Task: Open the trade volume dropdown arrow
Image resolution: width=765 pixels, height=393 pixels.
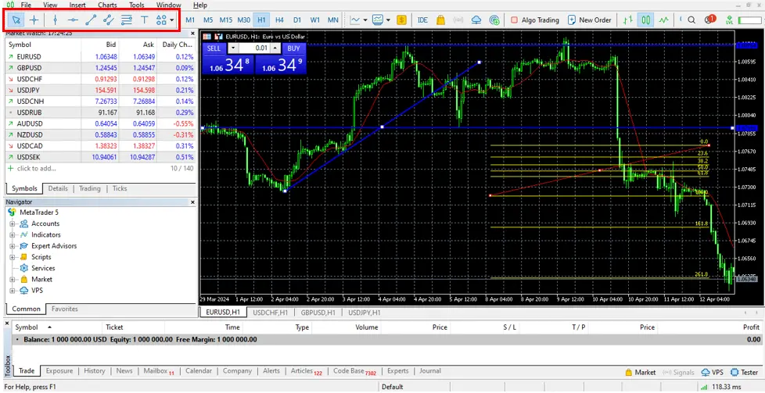Action: pos(233,48)
